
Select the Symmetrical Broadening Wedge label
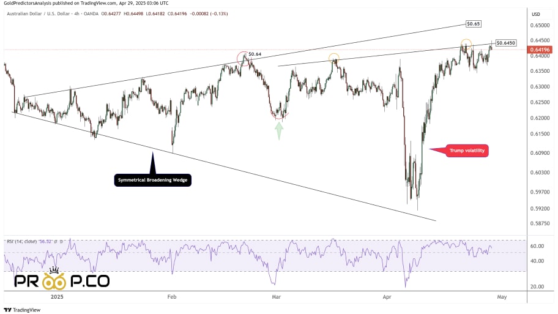click(x=152, y=180)
